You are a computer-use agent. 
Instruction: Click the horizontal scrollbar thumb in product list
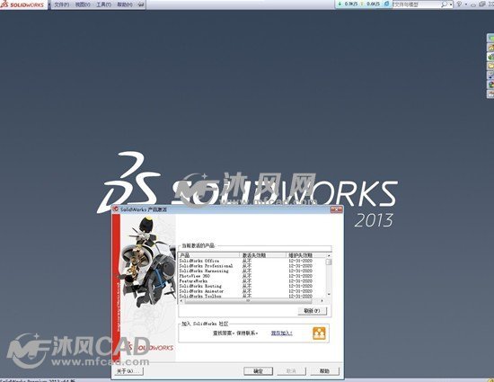(248, 301)
